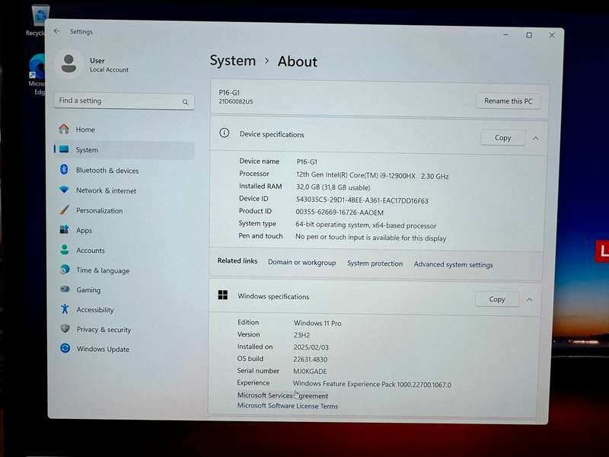Open Accounts settings
The height and width of the screenshot is (457, 609).
pyautogui.click(x=124, y=251)
